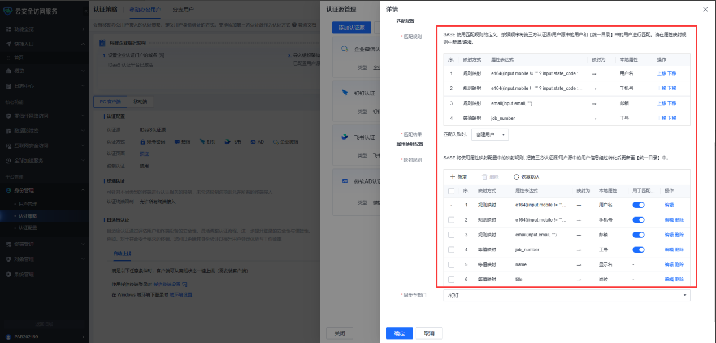This screenshot has height=343, width=716.
Task: Disable the matching switch for 邮箱 row
Action: (638, 235)
